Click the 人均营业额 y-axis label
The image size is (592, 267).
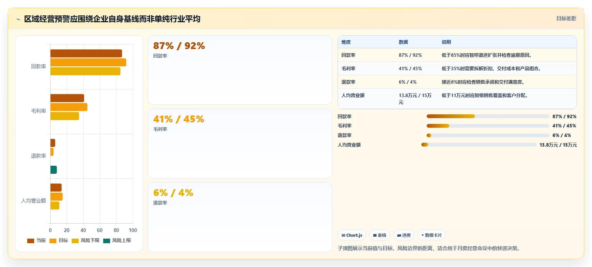point(33,201)
